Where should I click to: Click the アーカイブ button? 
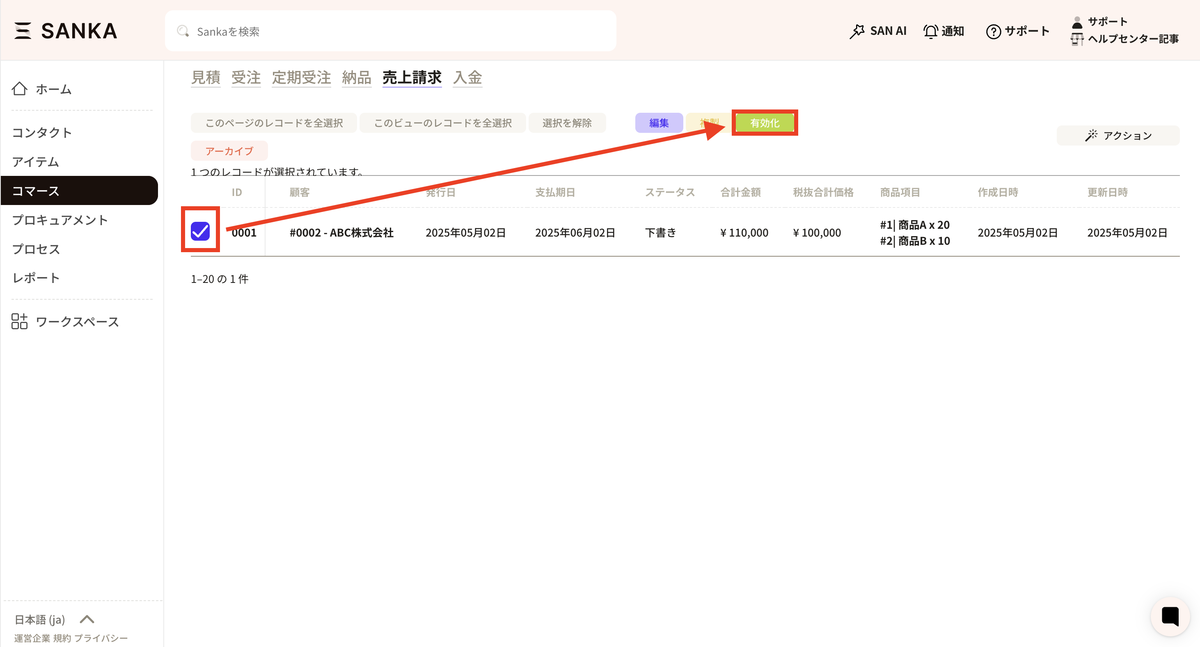coord(229,151)
